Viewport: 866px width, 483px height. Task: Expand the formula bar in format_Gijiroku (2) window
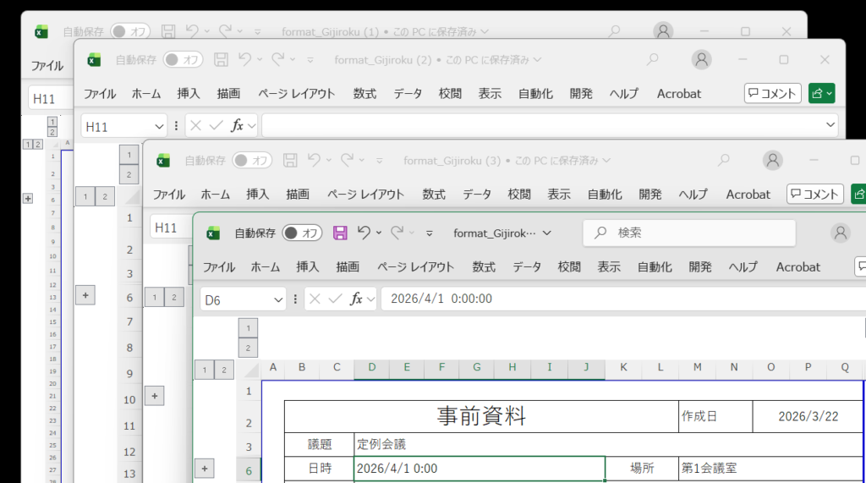pos(830,125)
